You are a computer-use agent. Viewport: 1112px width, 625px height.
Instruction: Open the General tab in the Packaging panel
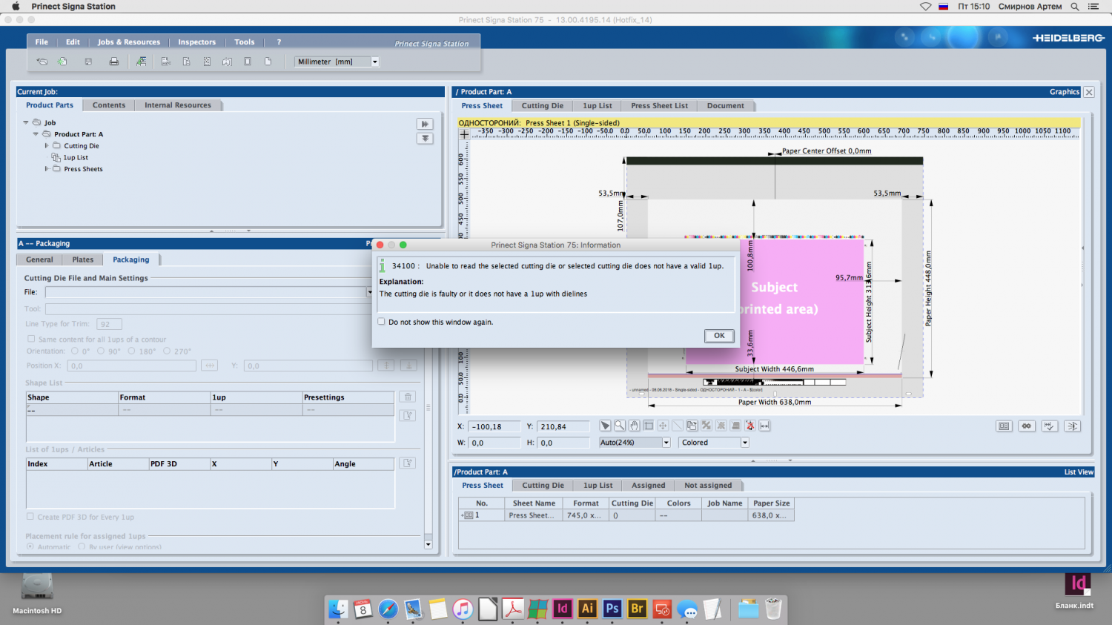(39, 259)
